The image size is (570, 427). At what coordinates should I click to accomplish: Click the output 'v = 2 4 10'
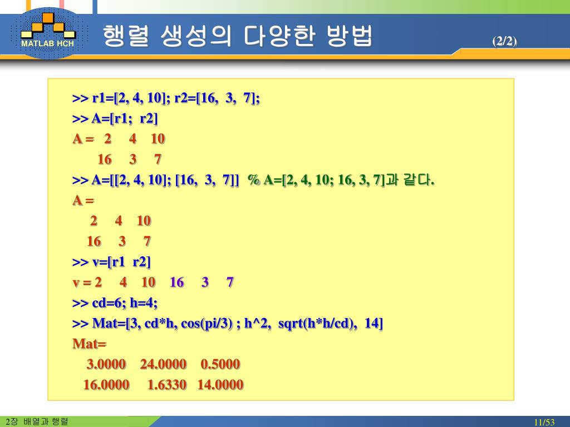tap(114, 282)
